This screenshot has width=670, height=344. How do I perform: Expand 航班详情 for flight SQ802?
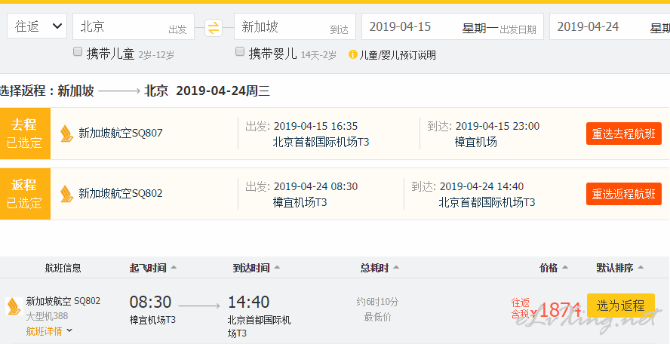click(49, 331)
